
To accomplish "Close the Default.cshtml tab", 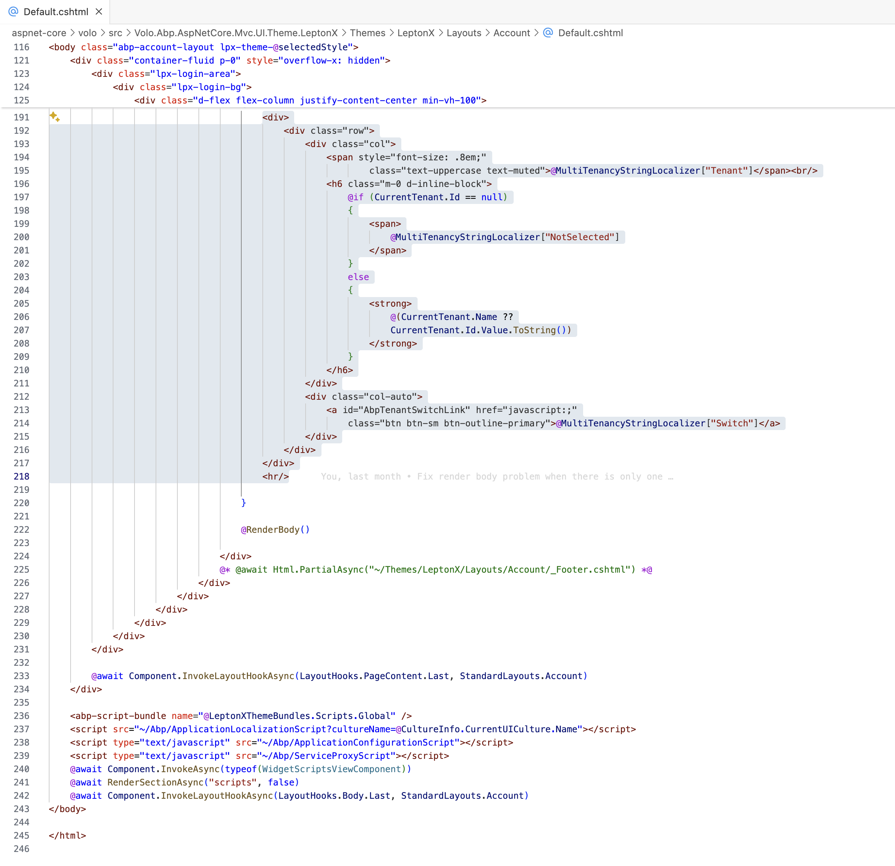I will pos(99,12).
